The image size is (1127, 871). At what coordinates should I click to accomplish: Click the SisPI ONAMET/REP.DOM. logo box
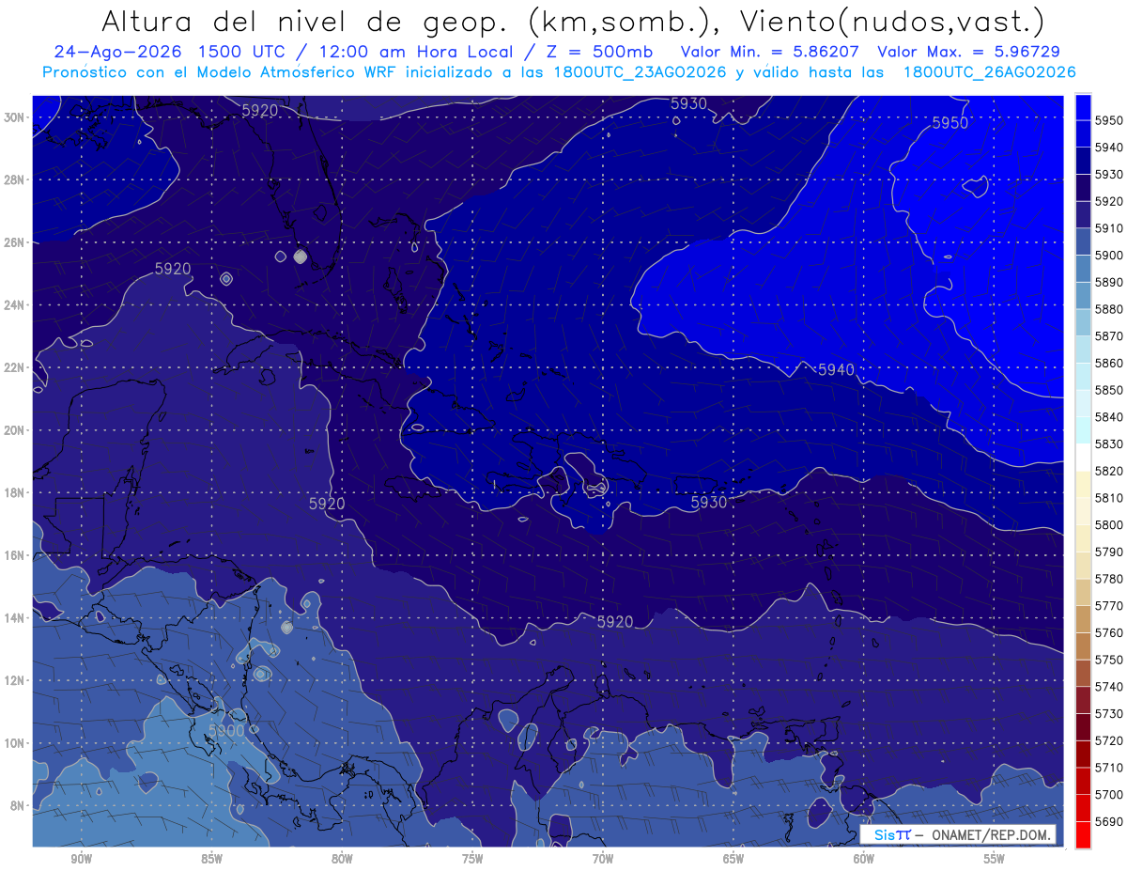tap(959, 834)
